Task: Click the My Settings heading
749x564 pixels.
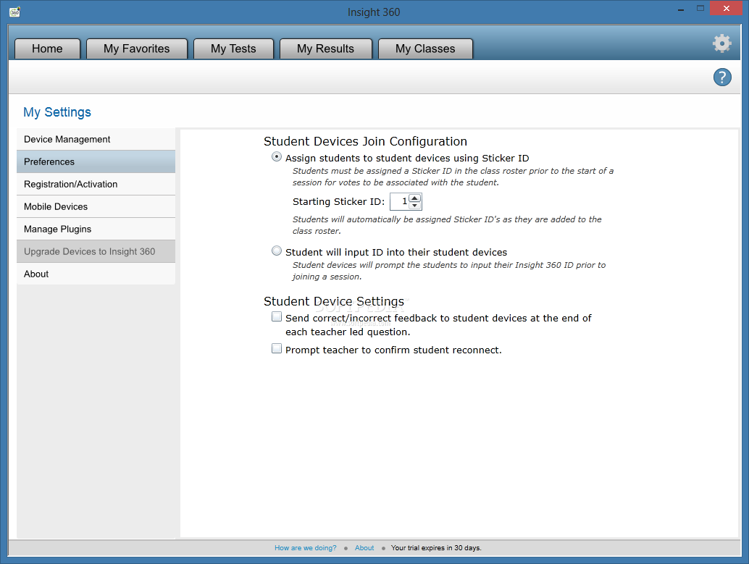Action: point(57,112)
